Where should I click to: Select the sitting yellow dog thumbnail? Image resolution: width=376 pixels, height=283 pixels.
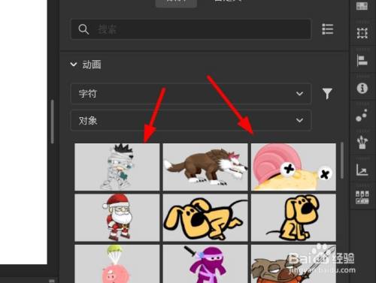pyautogui.click(x=293, y=218)
